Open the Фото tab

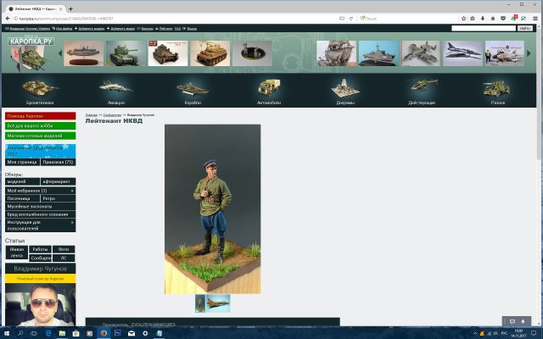pos(64,249)
